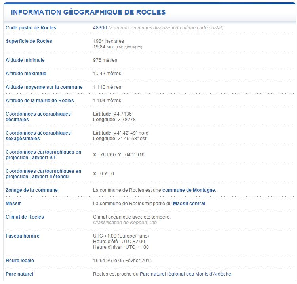The image size is (297, 284).
Task: Select the longitude '3° 46' 58" est'
Action: coord(132,139)
